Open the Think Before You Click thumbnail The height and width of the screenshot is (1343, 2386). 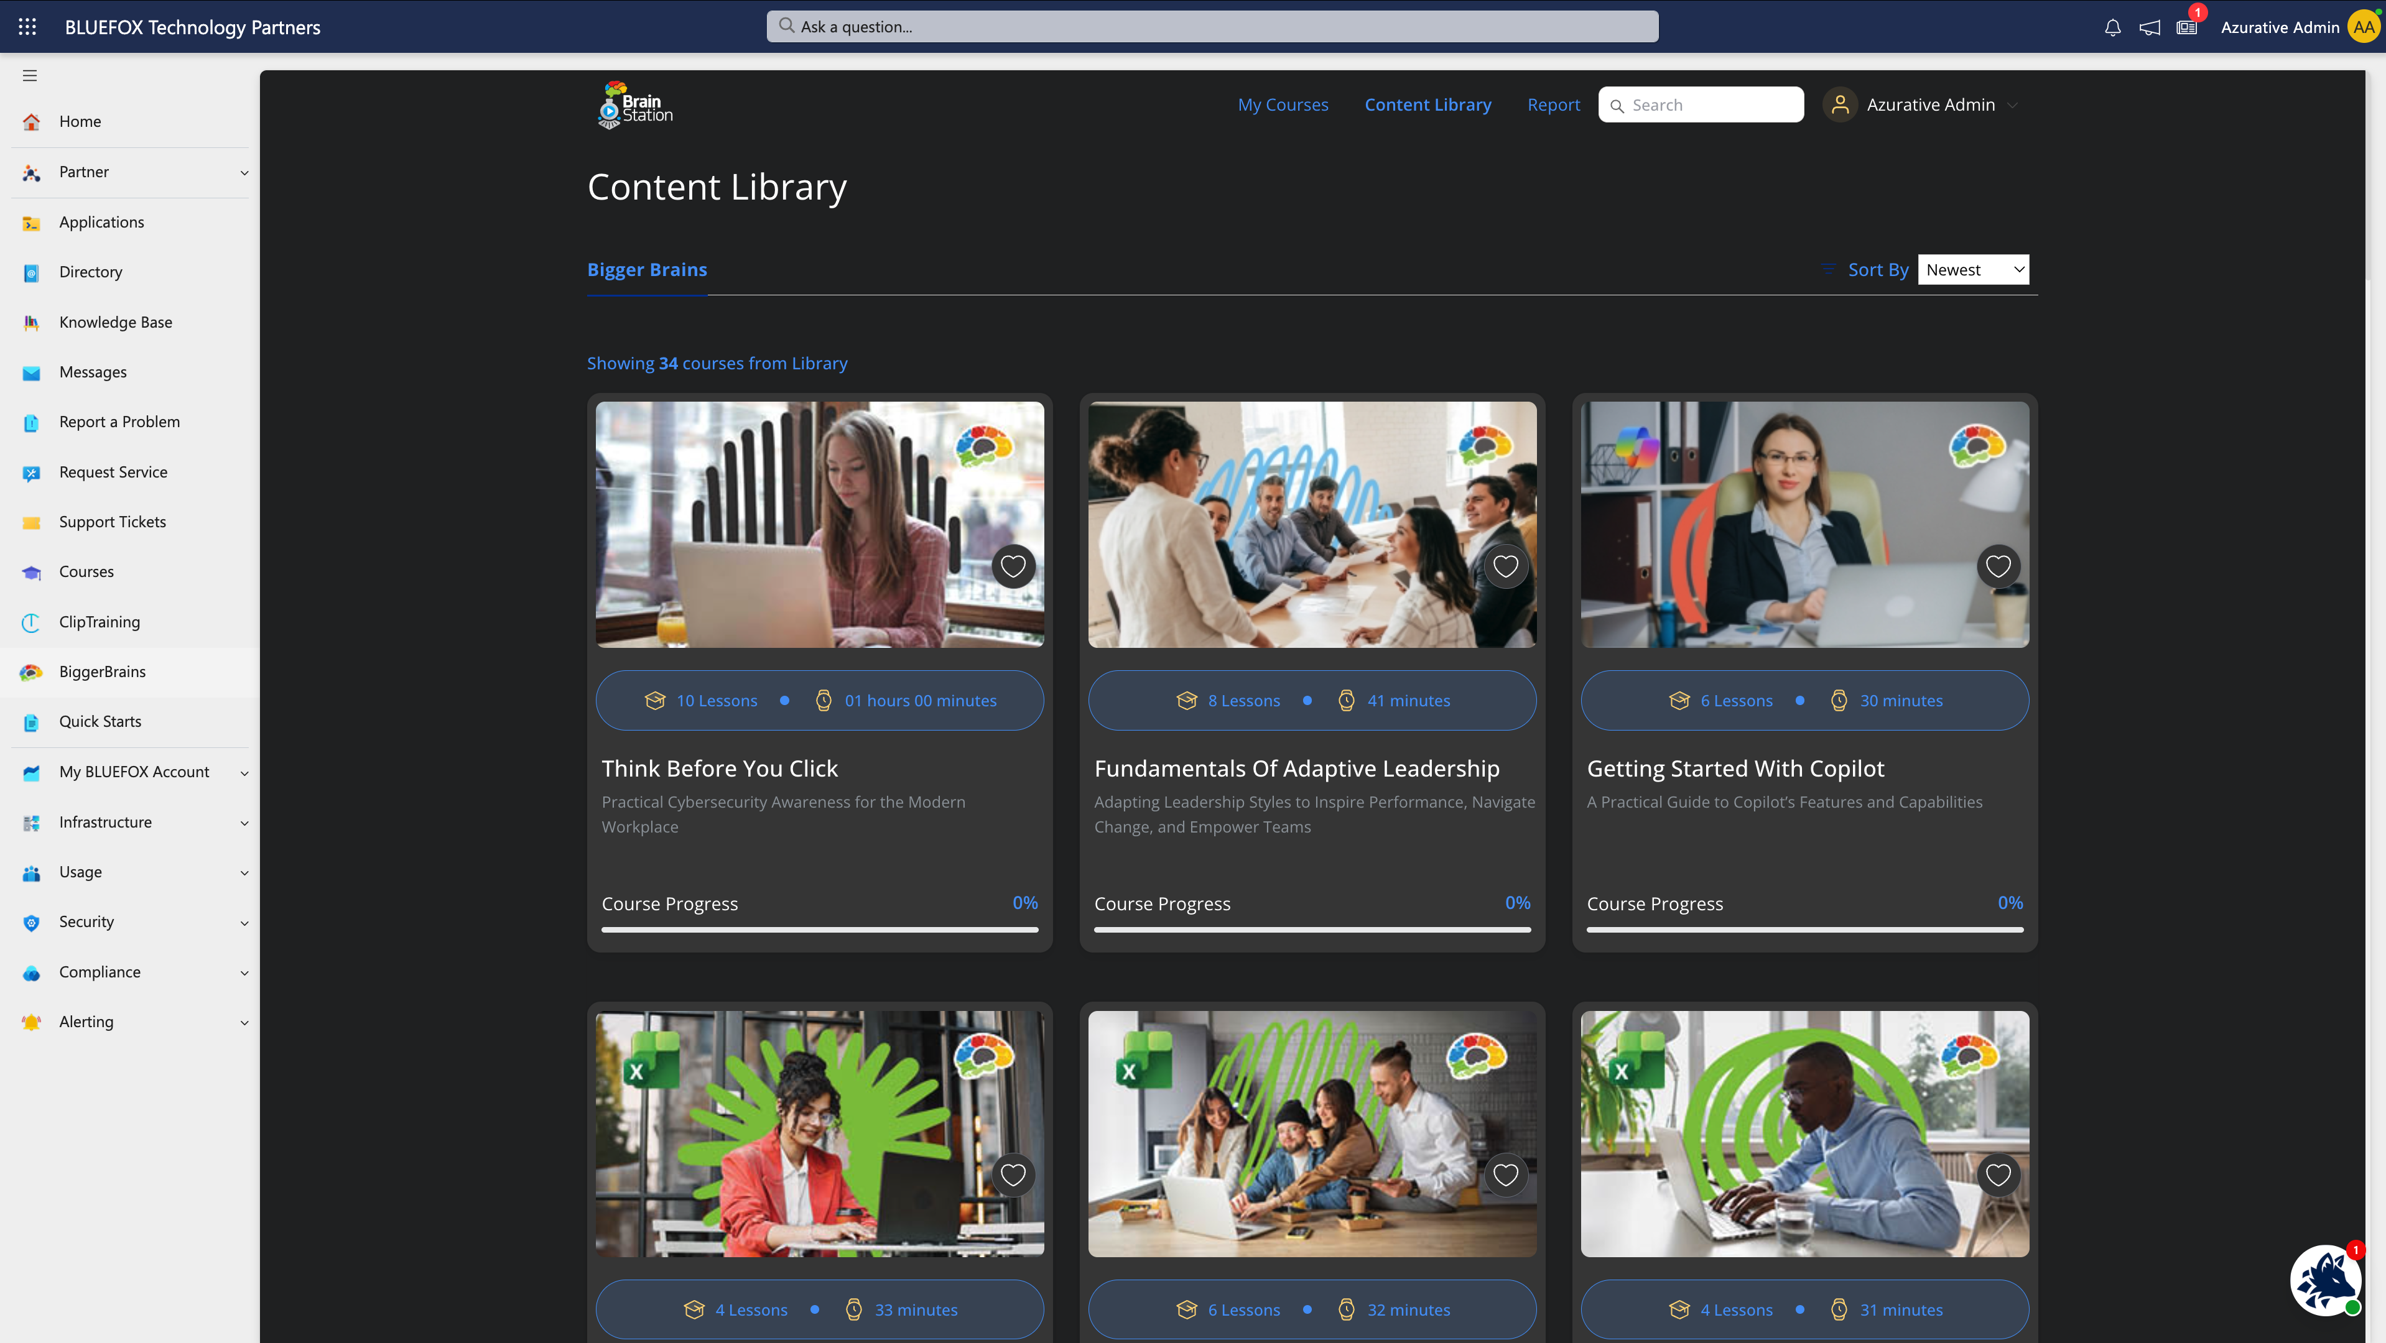tap(820, 524)
